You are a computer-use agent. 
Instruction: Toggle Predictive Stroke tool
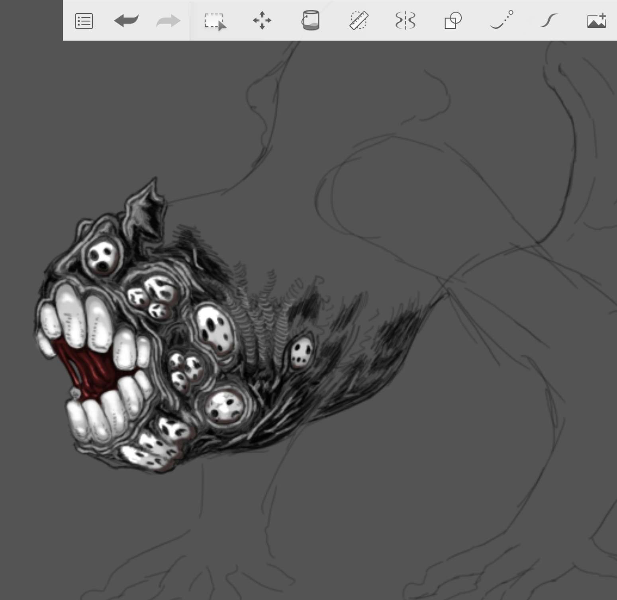tap(501, 21)
